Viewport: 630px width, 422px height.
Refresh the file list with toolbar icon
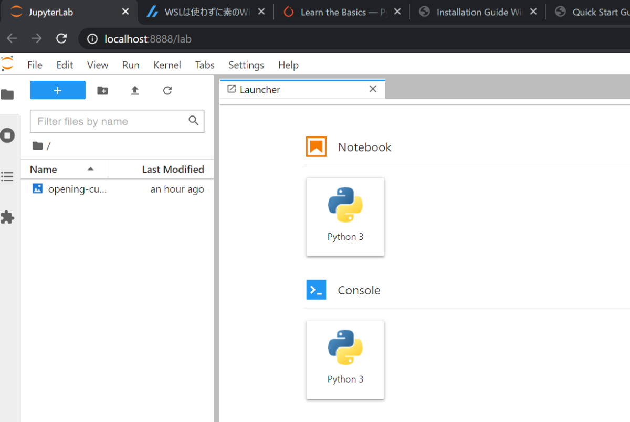pyautogui.click(x=167, y=90)
